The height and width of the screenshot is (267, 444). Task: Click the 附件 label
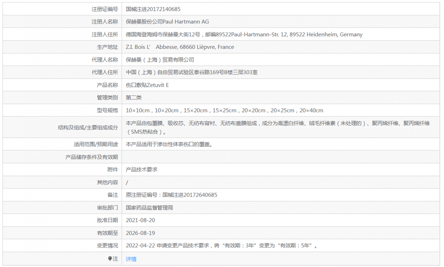(112, 170)
